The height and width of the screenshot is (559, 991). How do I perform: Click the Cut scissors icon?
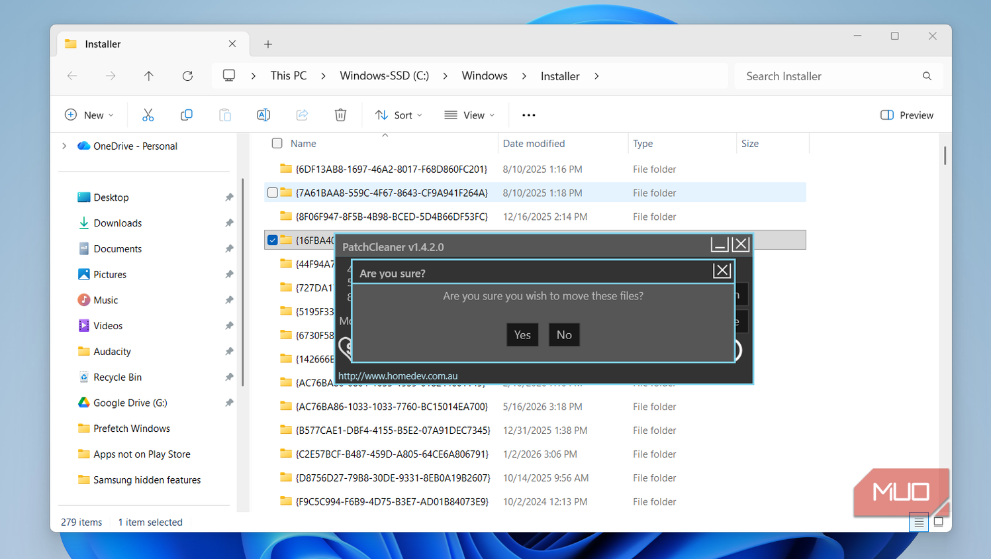(x=148, y=115)
